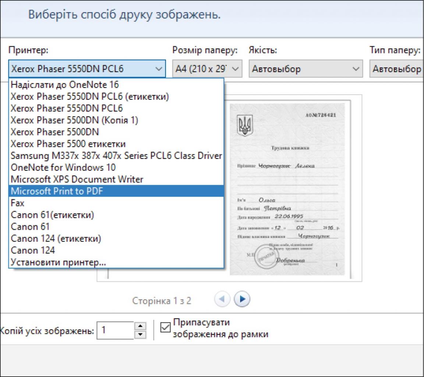Pick Xerox Phaser 5500 етикетки printer

pos(116,144)
